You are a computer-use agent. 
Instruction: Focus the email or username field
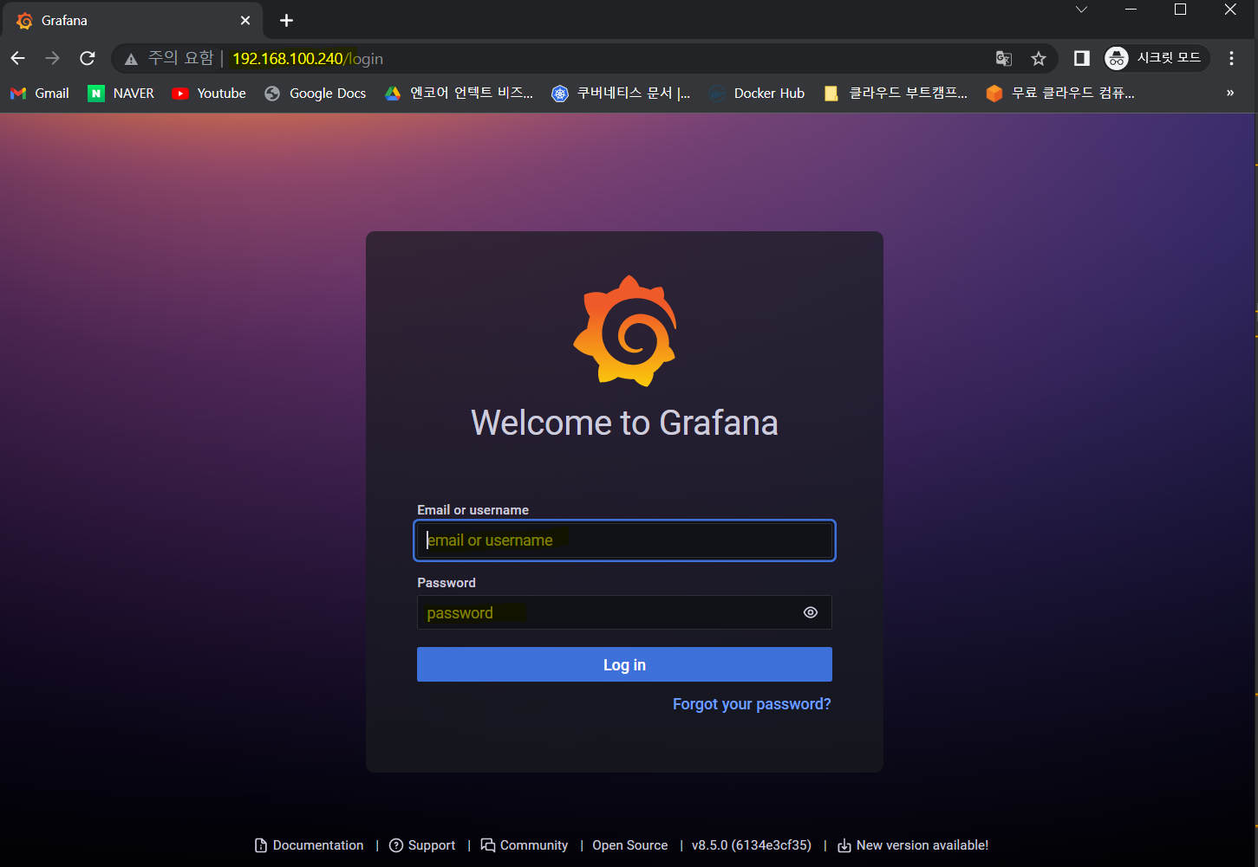624,540
